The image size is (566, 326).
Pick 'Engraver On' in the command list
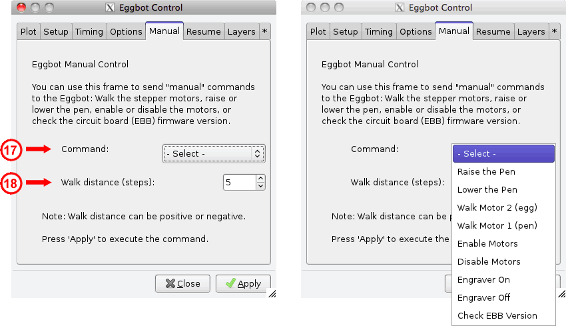point(483,279)
